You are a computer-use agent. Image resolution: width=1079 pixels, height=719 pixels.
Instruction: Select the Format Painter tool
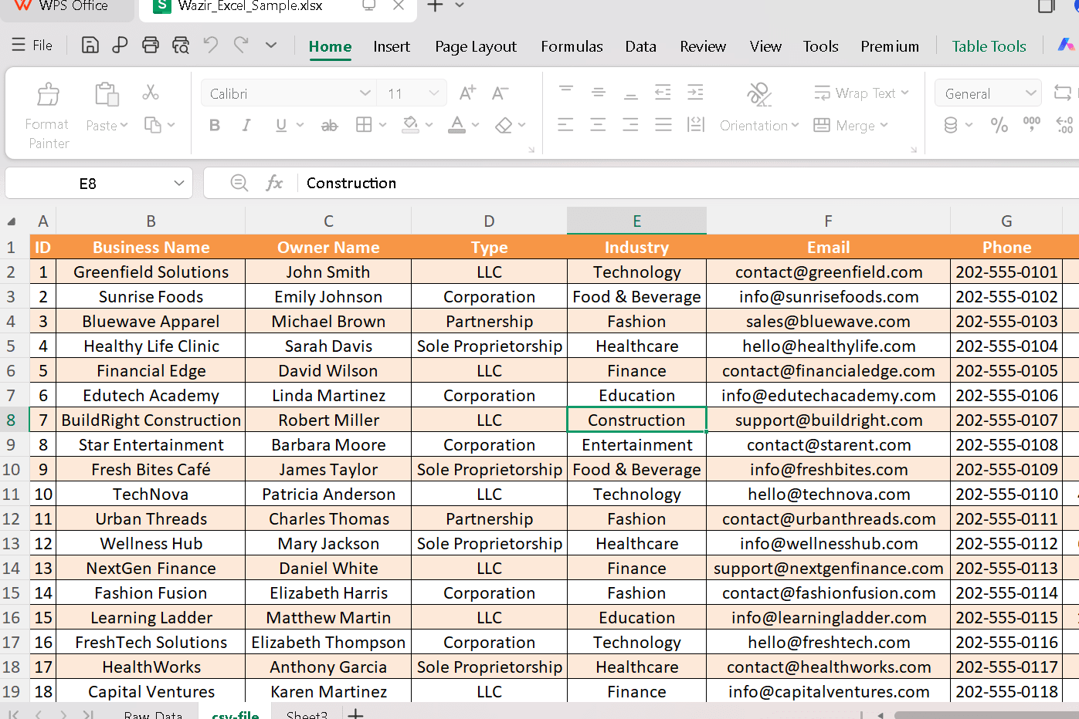pyautogui.click(x=48, y=116)
